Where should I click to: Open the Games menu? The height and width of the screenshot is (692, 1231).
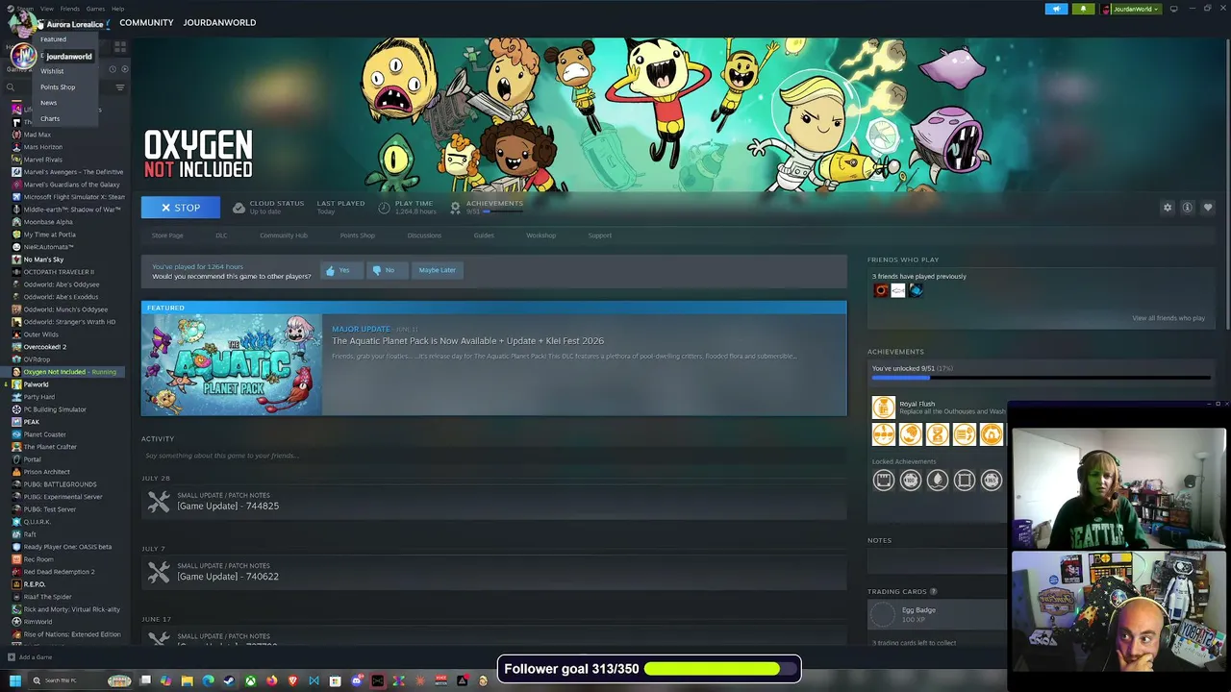[x=95, y=9]
